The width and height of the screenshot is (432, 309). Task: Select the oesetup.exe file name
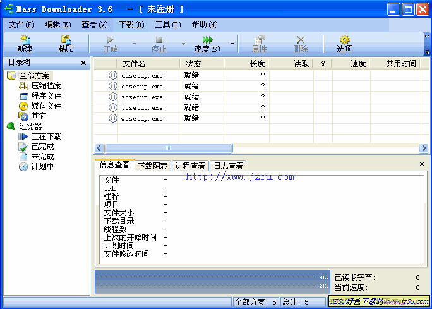142,87
